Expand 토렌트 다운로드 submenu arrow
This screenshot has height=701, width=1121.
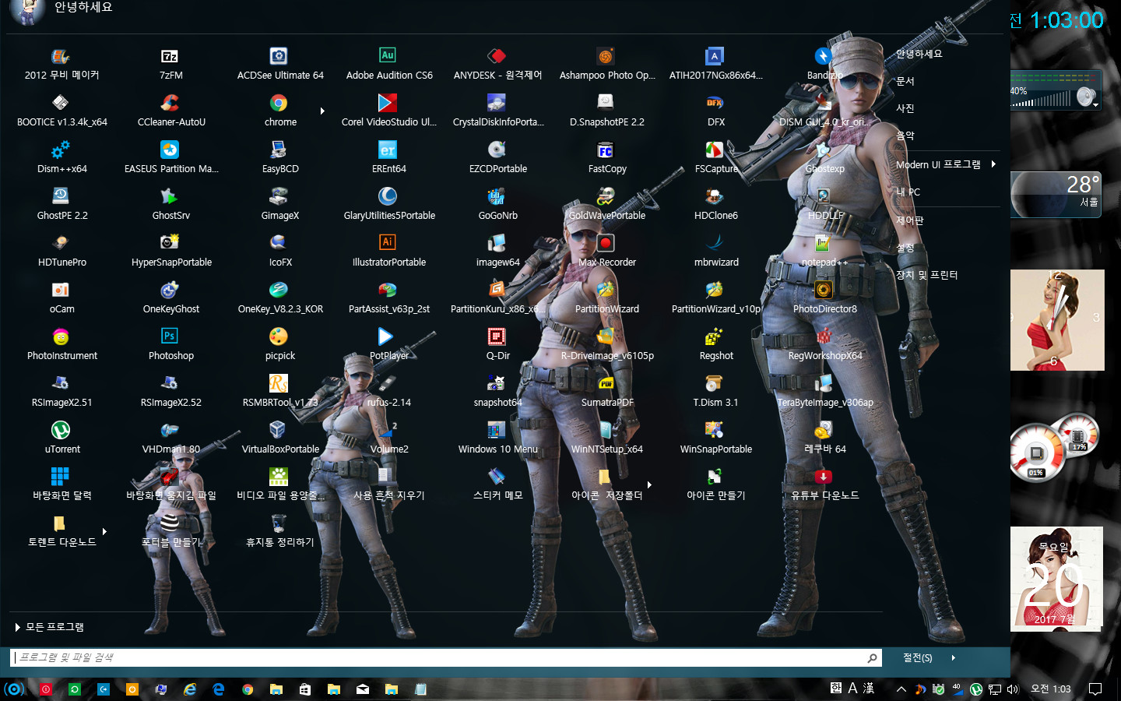[104, 531]
